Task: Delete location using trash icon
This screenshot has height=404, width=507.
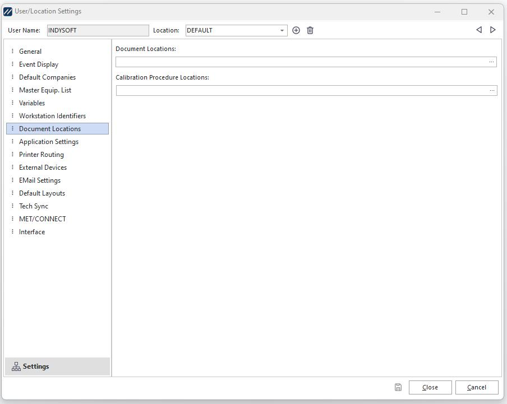Action: 310,30
